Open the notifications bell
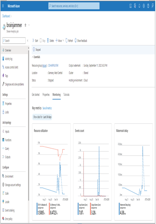Image resolution: width=156 pixels, height=224 pixels. tap(139, 6)
